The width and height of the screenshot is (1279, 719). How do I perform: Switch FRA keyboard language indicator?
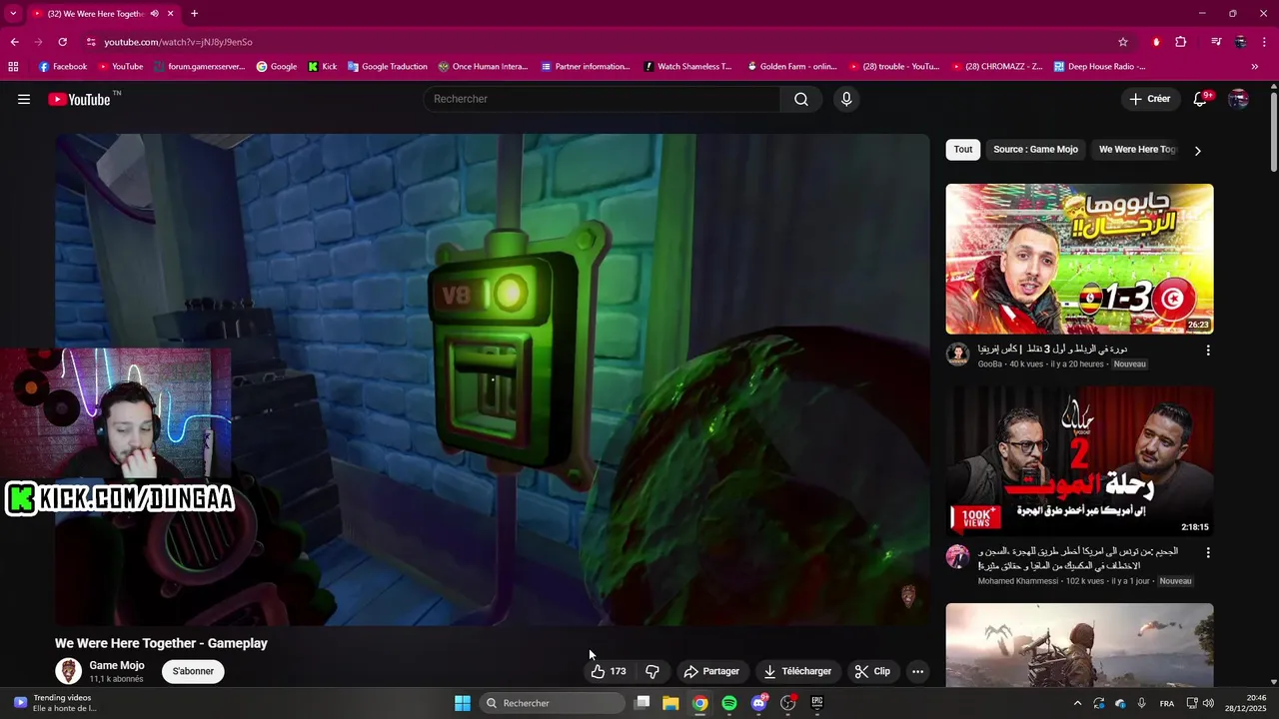1167,703
